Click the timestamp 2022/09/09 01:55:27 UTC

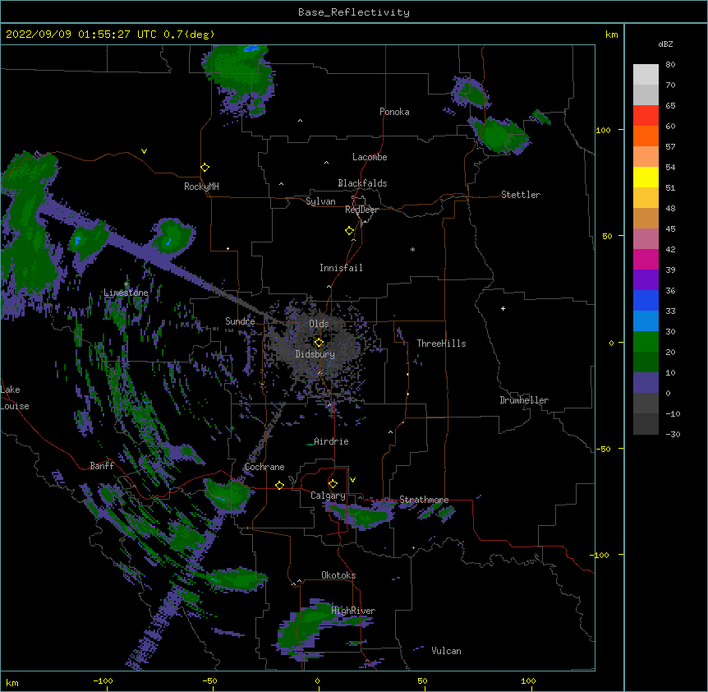point(80,35)
